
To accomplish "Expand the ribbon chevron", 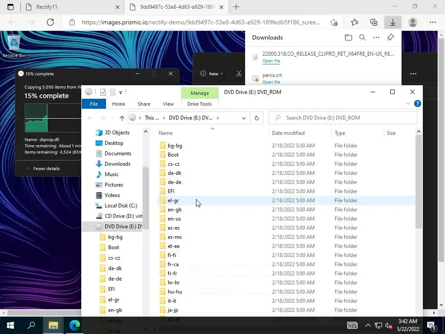I will pos(408,104).
